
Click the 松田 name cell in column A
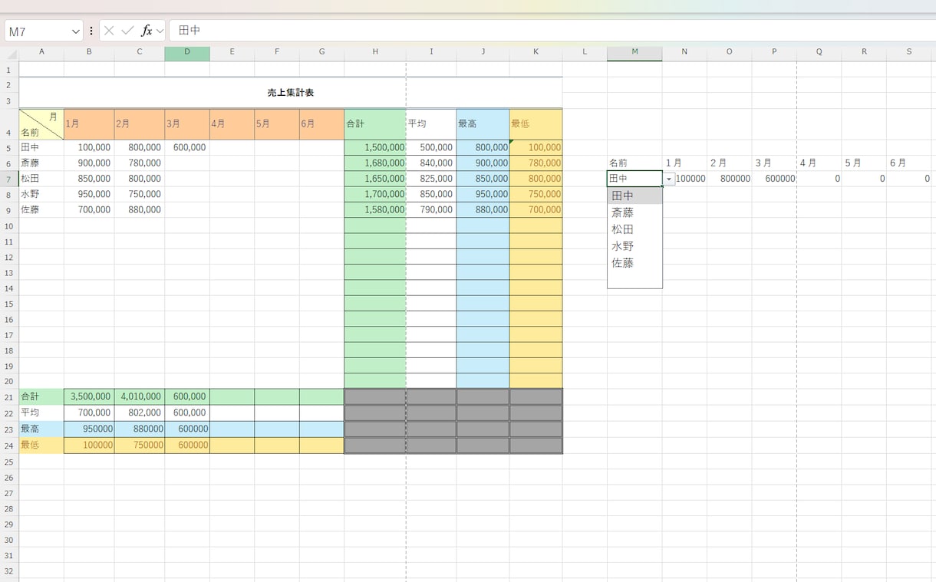[x=41, y=179]
